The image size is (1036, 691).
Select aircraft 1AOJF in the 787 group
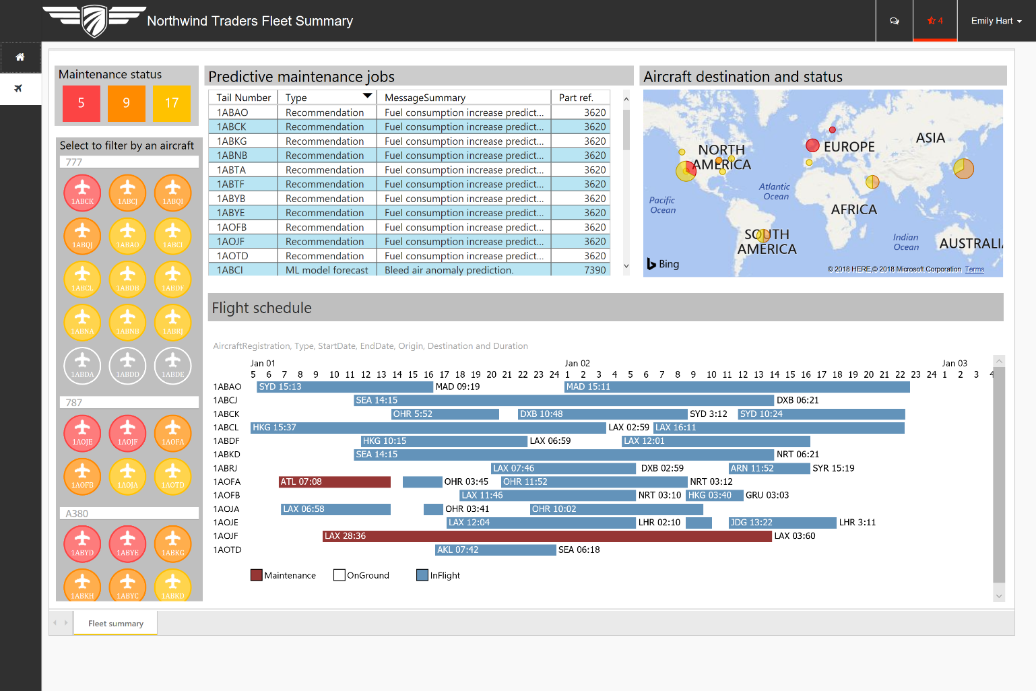[x=127, y=433]
